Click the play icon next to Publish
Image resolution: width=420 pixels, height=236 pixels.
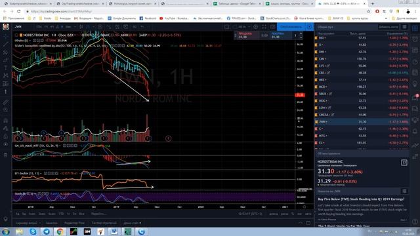click(309, 27)
